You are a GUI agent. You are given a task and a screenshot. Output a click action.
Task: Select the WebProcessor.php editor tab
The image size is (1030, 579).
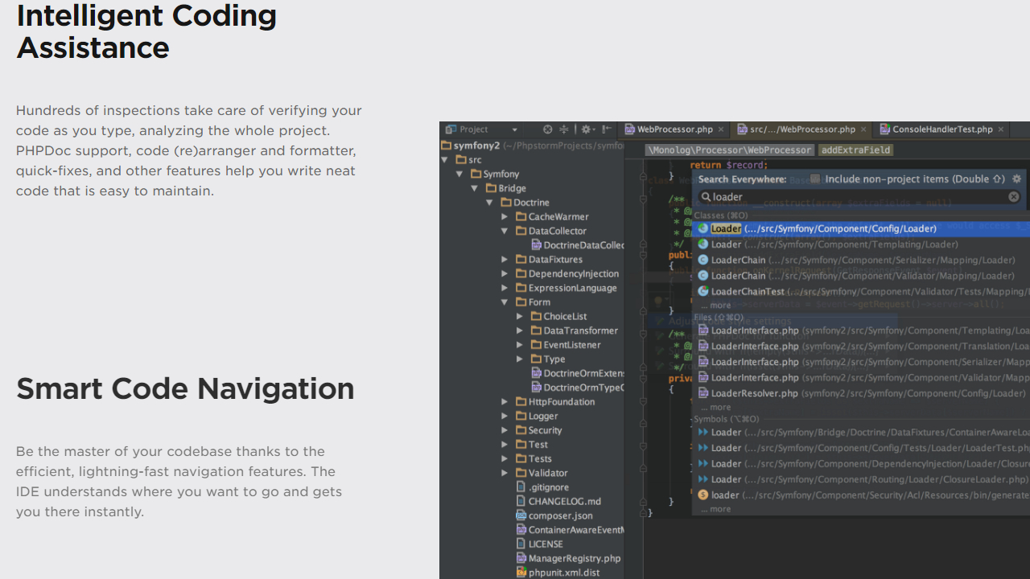674,129
